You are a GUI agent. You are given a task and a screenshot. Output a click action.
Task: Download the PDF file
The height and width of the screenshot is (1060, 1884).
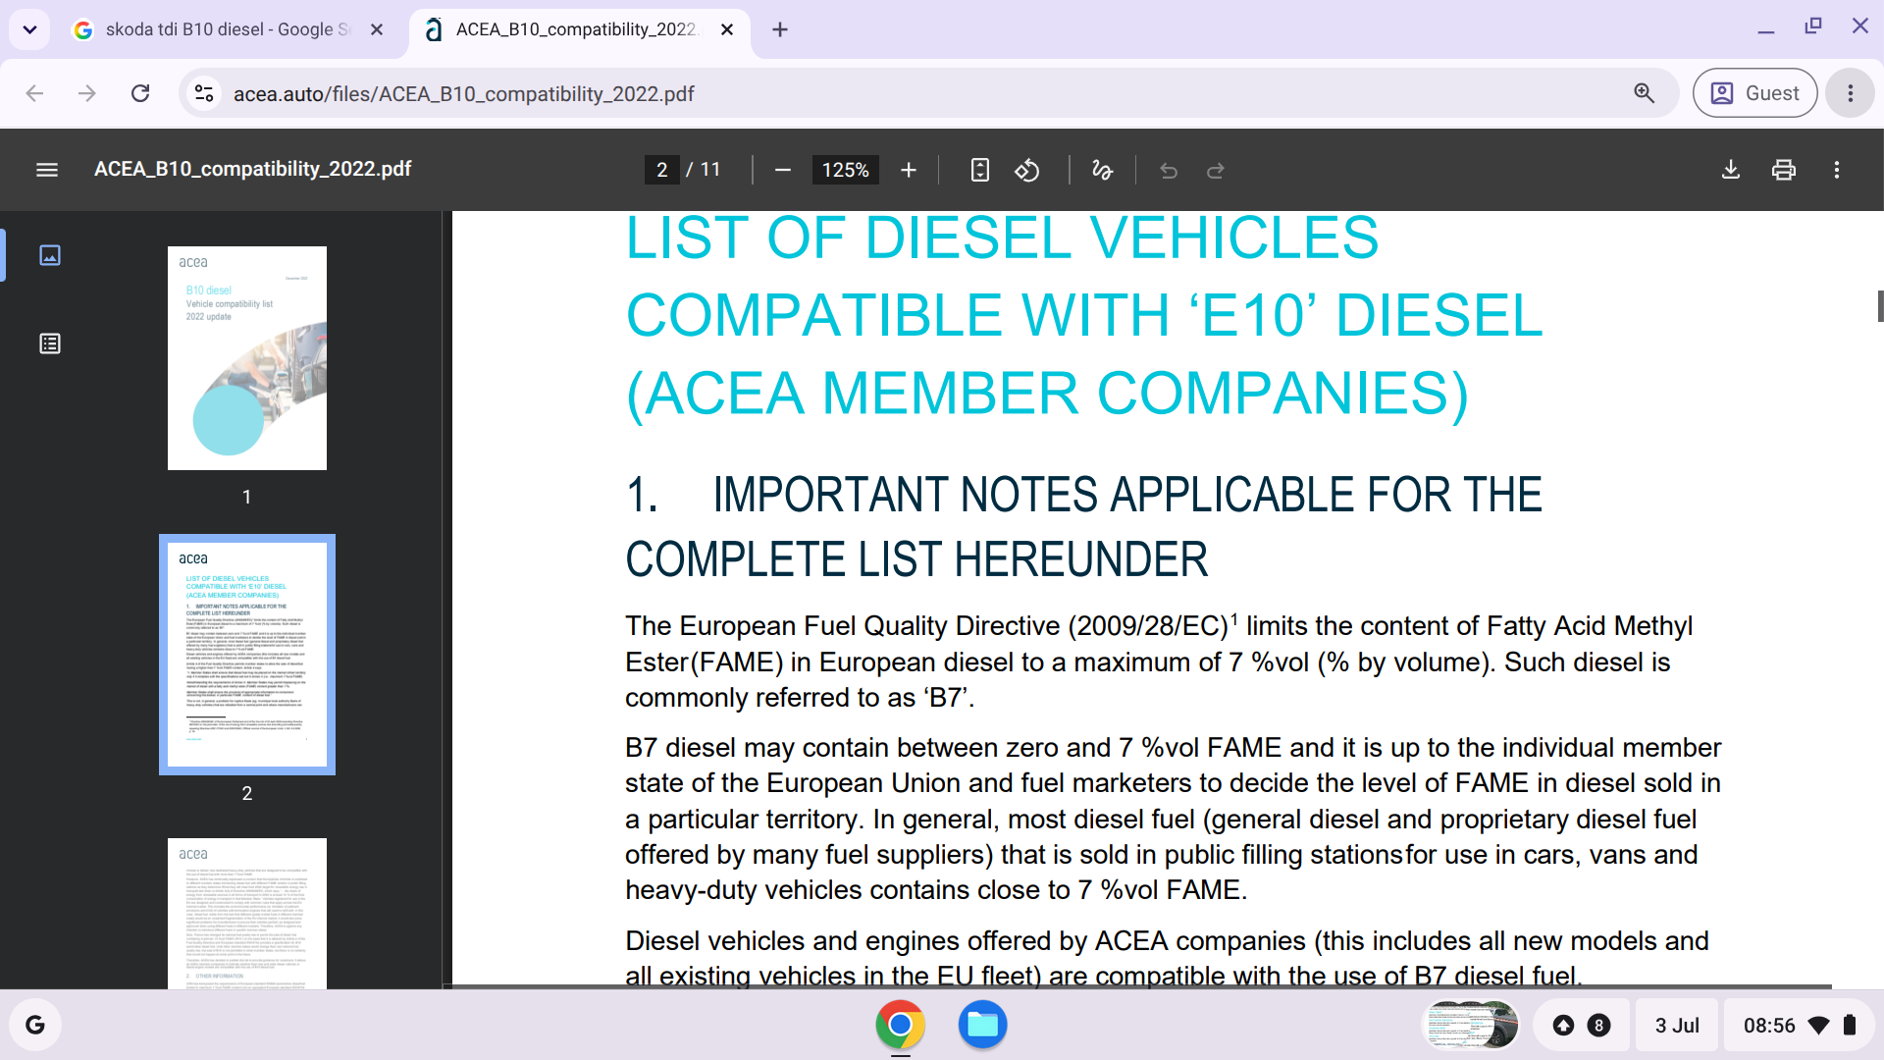1731,170
